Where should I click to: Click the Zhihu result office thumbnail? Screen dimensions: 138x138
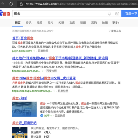24,109
